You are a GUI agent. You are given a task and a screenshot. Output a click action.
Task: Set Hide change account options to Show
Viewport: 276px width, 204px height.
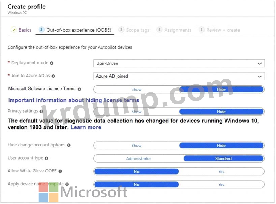pyautogui.click(x=136, y=146)
